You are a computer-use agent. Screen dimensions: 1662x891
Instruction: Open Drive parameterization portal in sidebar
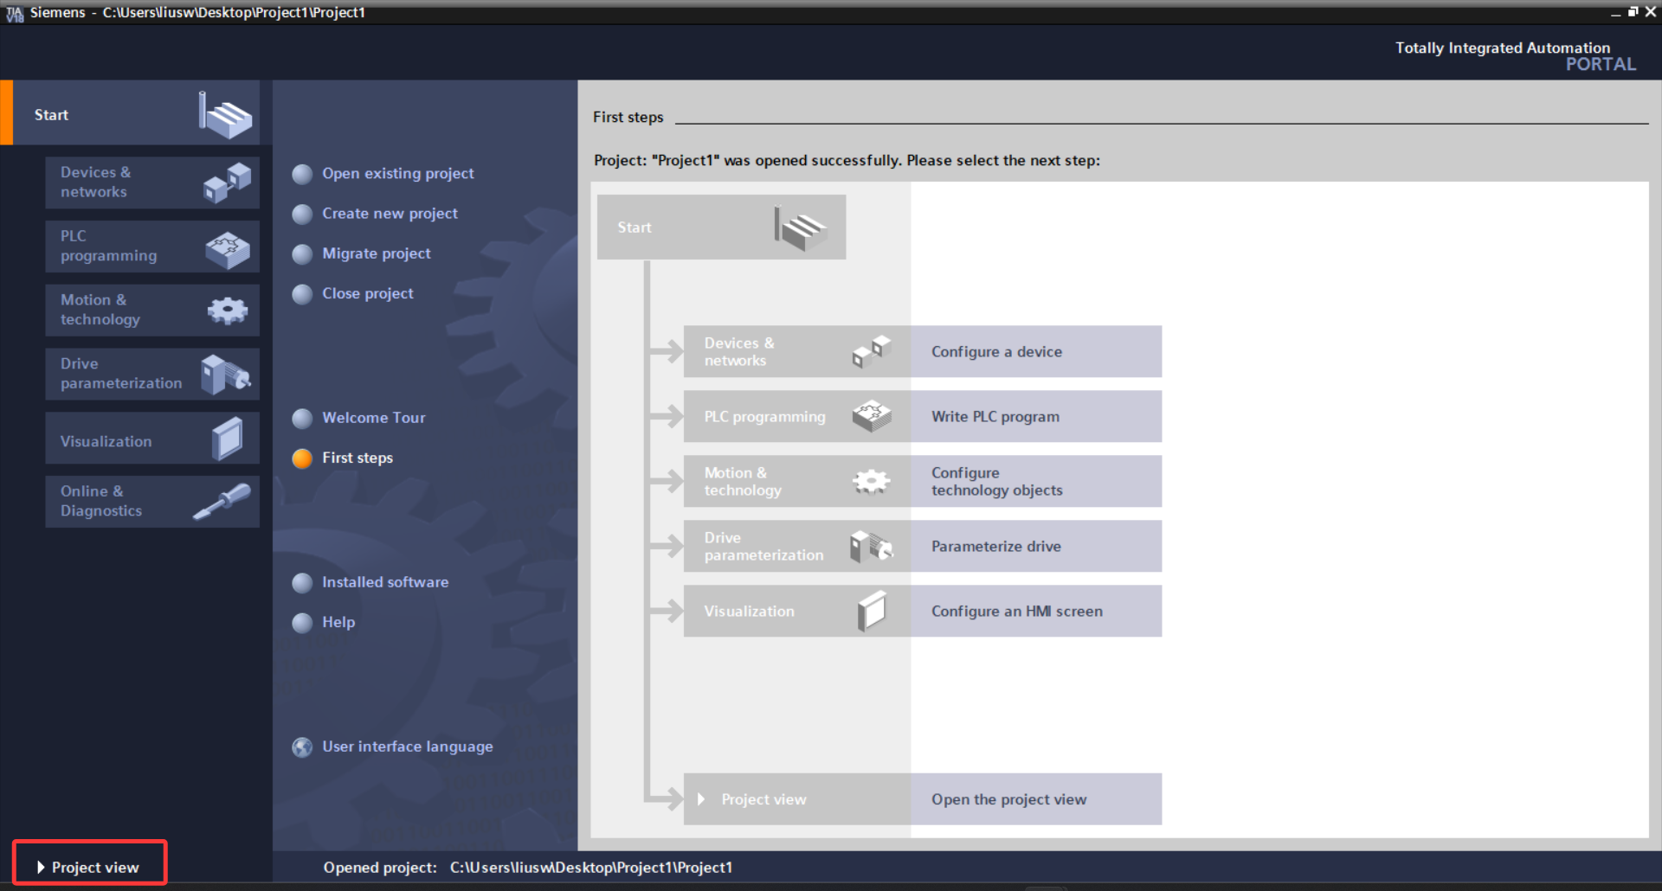click(x=152, y=374)
